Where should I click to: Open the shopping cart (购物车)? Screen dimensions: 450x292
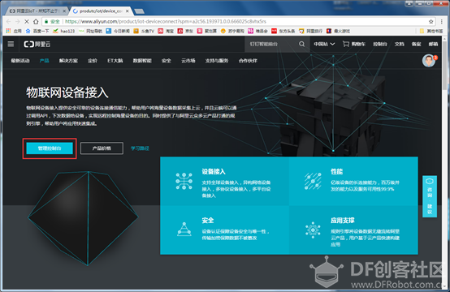tap(354, 44)
